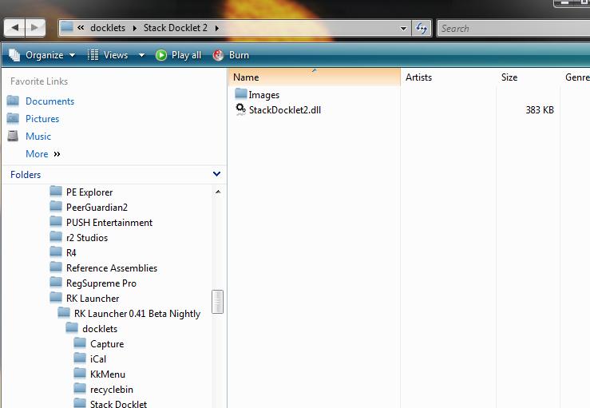Click the Burn disc icon
This screenshot has height=408, width=590.
(218, 55)
